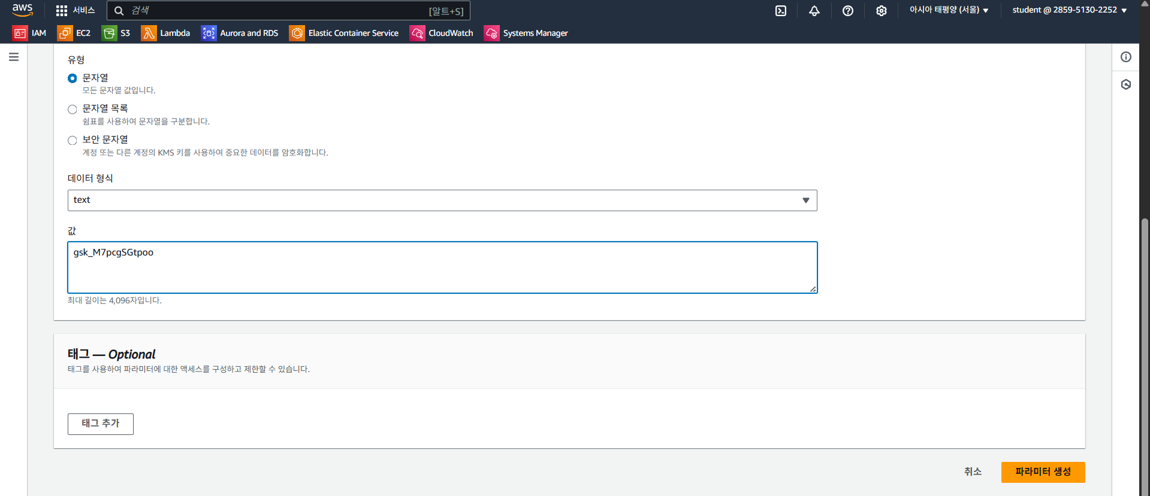Select the 보안 문자열 radio button
1150x496 pixels.
(x=73, y=140)
